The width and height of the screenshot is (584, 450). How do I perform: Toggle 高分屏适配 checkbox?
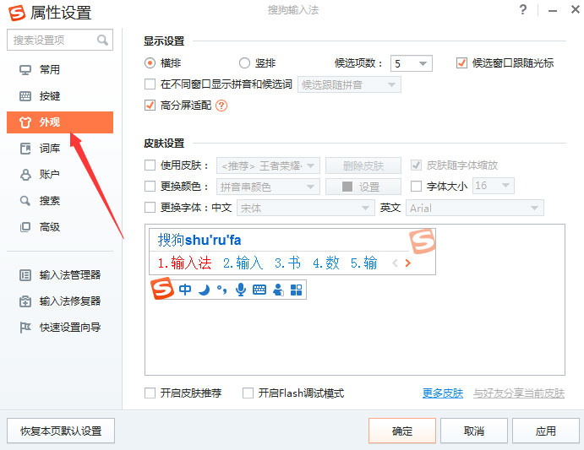click(x=150, y=106)
